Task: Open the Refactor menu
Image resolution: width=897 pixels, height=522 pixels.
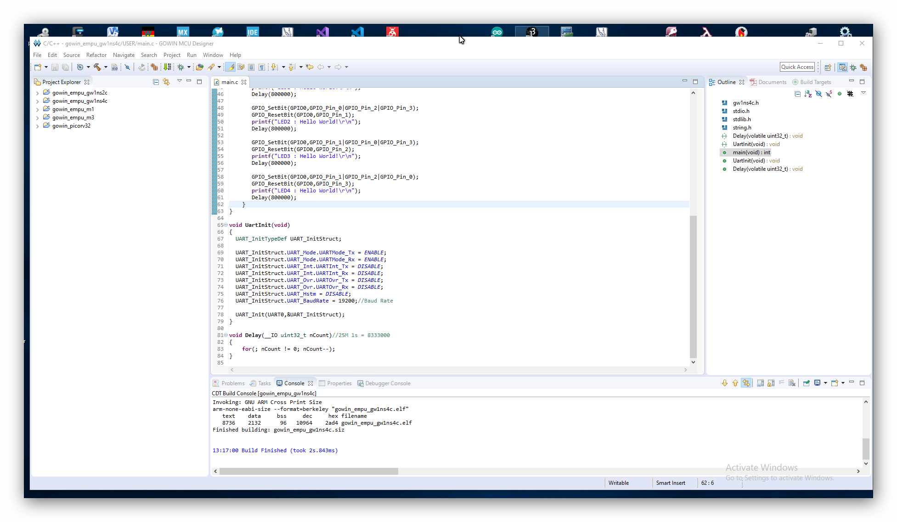Action: (x=96, y=55)
